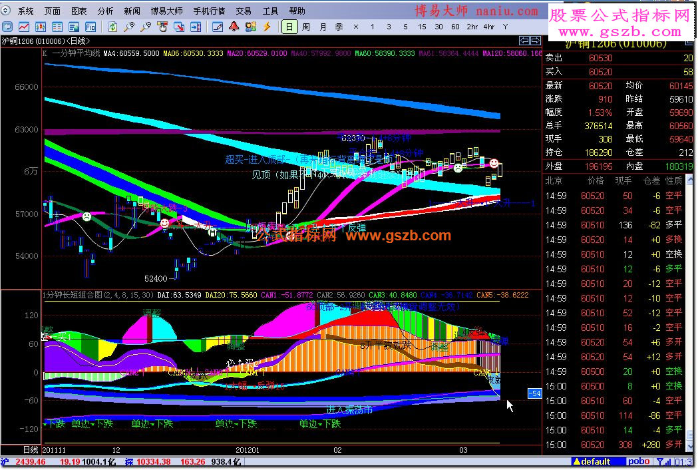
Task: Click the lightning bolt quick trade icon
Action: 267,27
